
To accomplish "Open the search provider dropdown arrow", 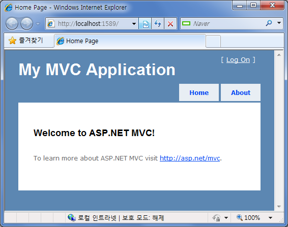I will click(279, 23).
